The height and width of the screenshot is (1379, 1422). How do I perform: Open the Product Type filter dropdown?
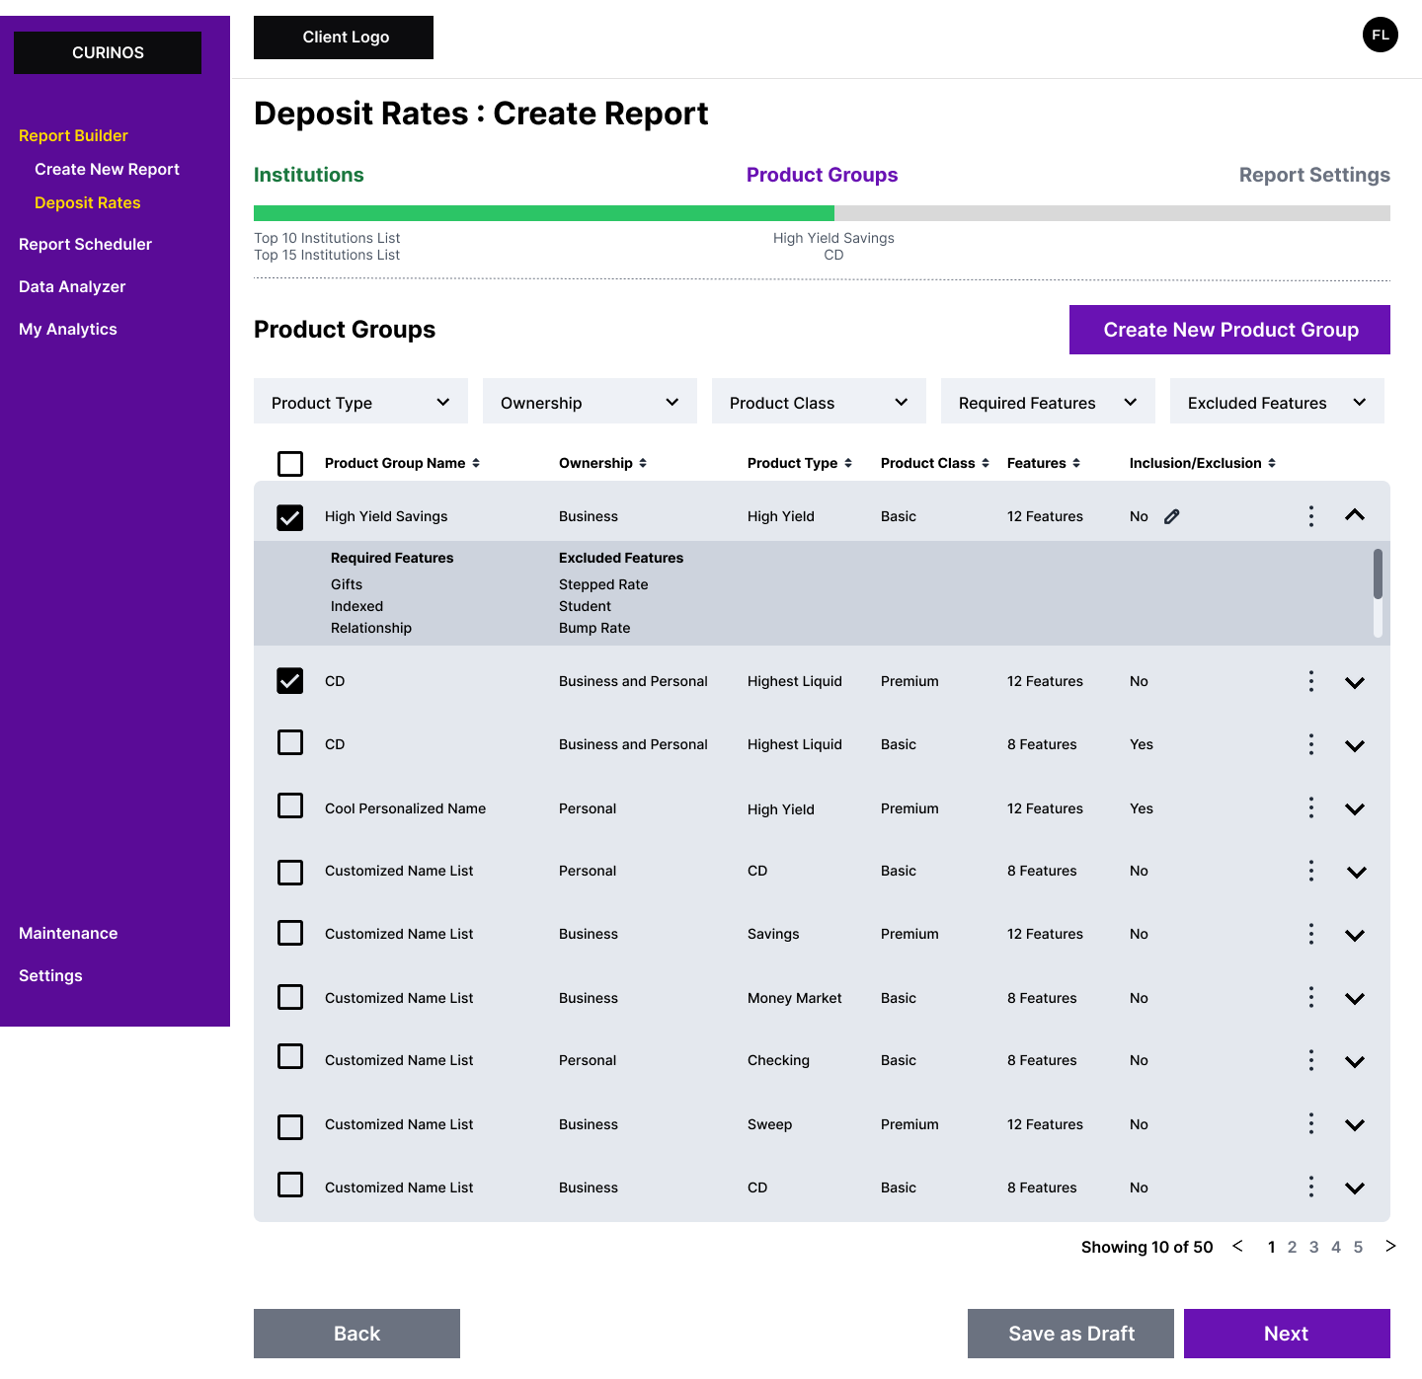[360, 402]
